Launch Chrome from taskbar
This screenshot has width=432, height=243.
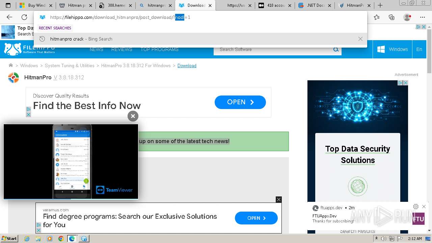(x=61, y=239)
